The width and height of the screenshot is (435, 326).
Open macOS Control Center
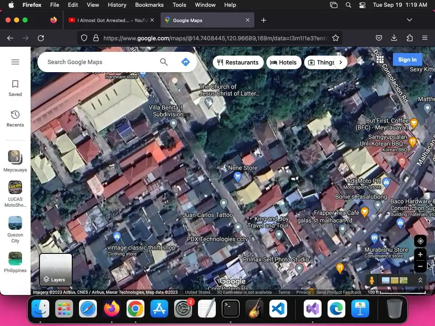(x=362, y=5)
